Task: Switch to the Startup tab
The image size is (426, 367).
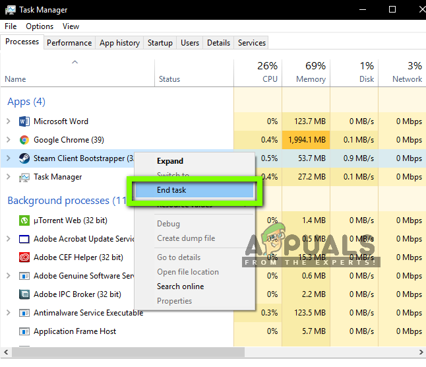Action: coord(160,43)
